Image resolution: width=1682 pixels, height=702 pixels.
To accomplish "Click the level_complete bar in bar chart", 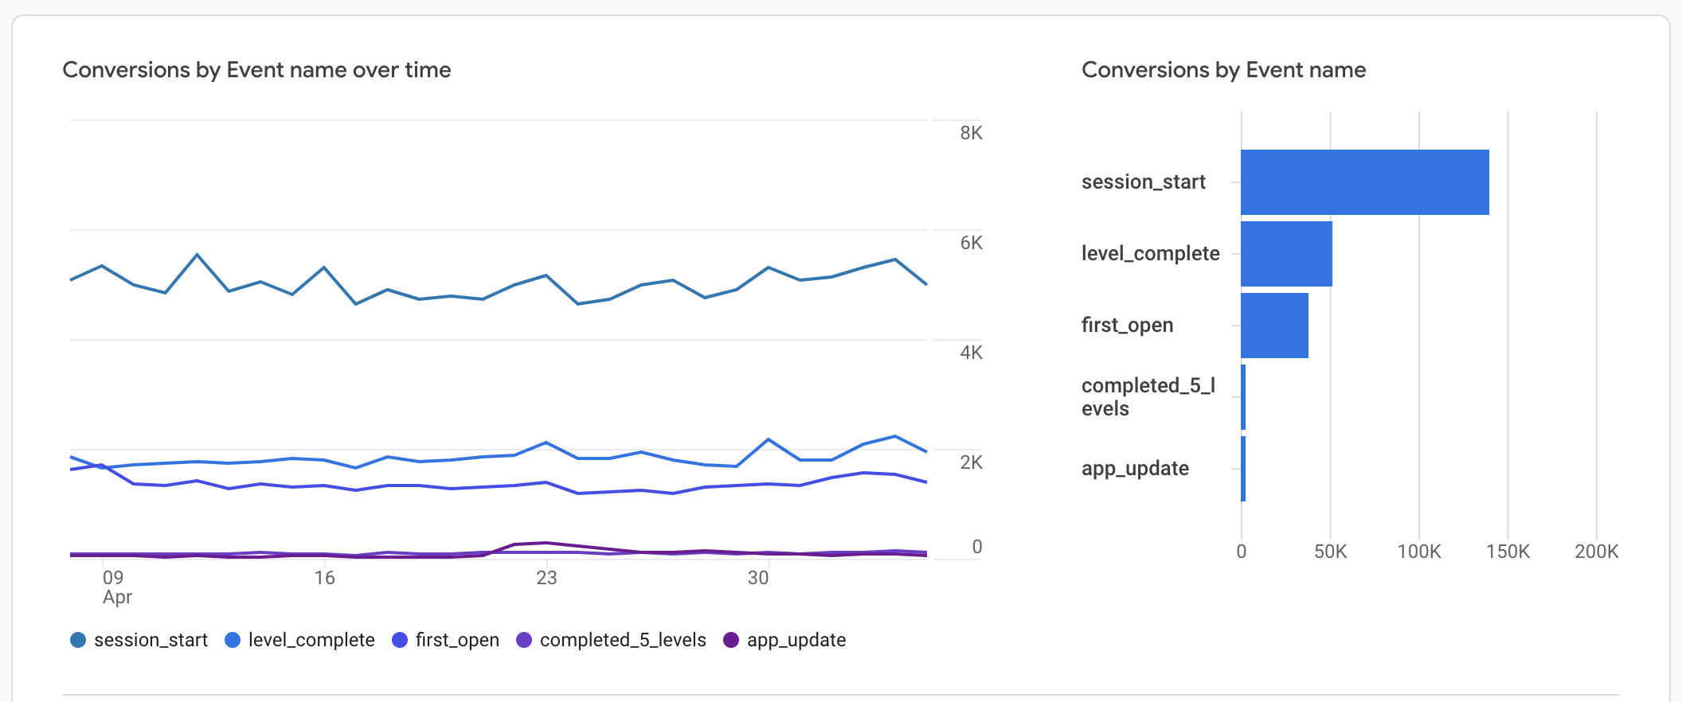I will [1286, 254].
